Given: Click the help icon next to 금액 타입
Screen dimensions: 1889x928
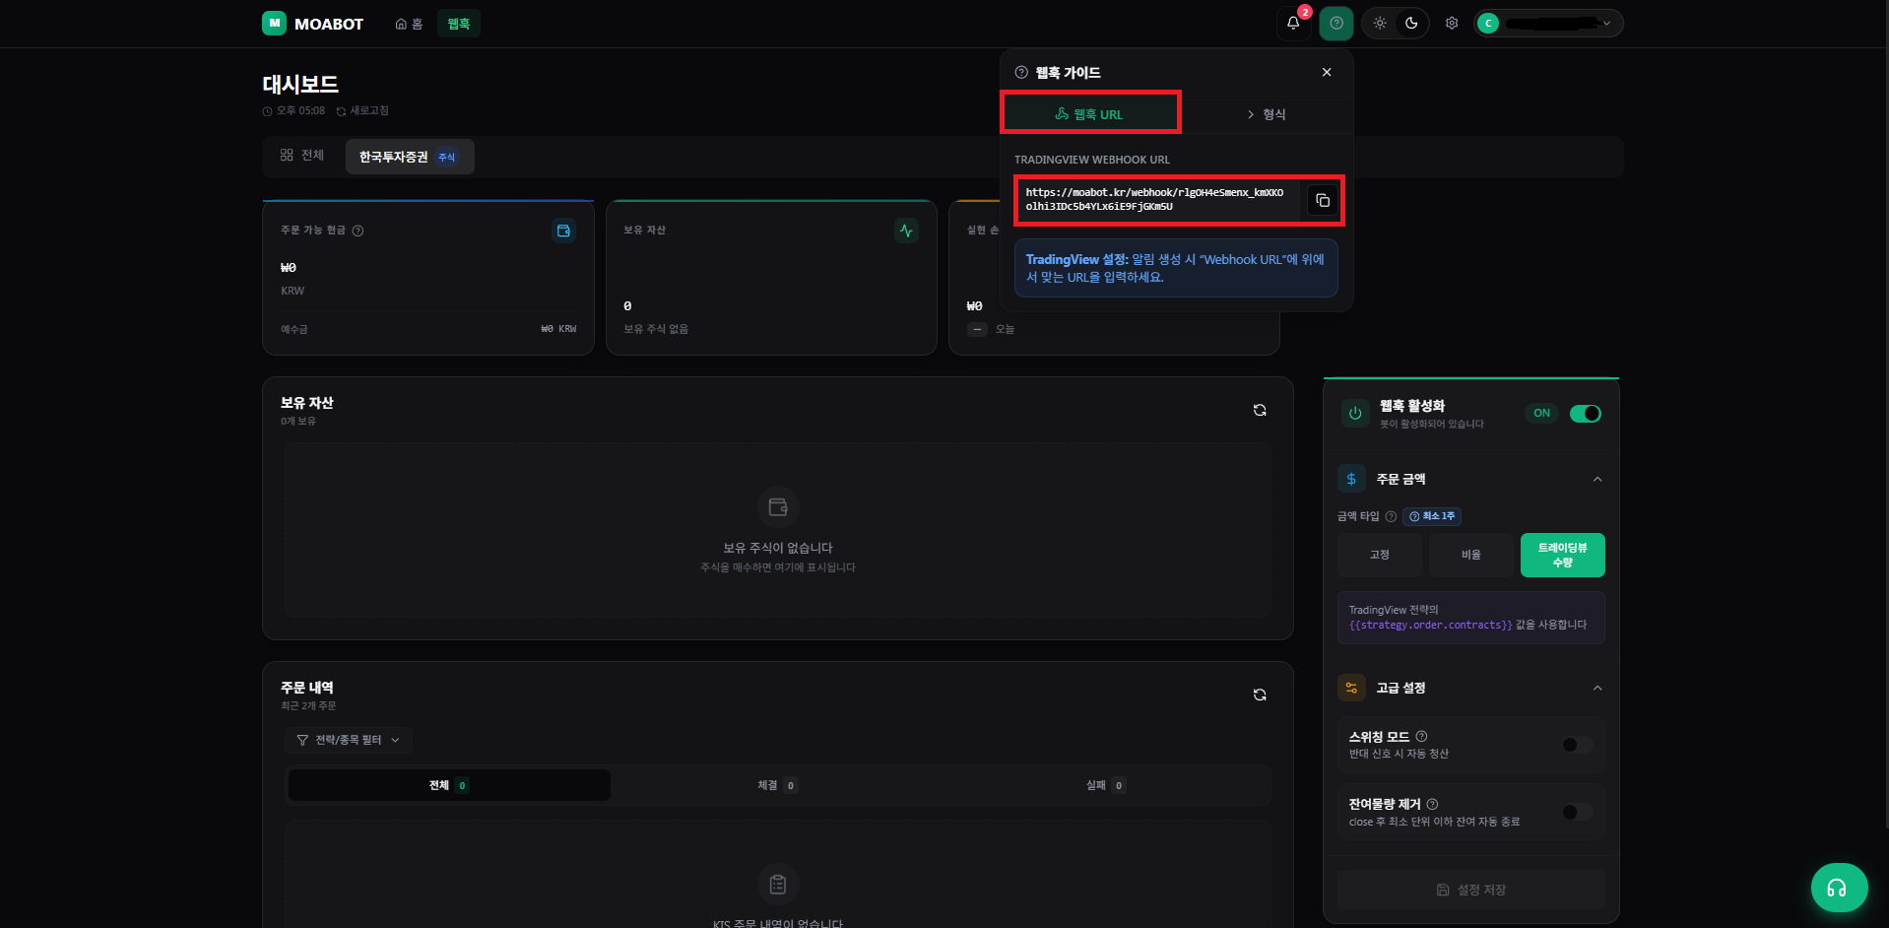Looking at the screenshot, I should [x=1391, y=516].
